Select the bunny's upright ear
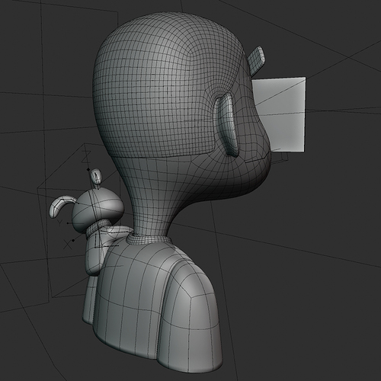The image size is (381, 381). 97,177
